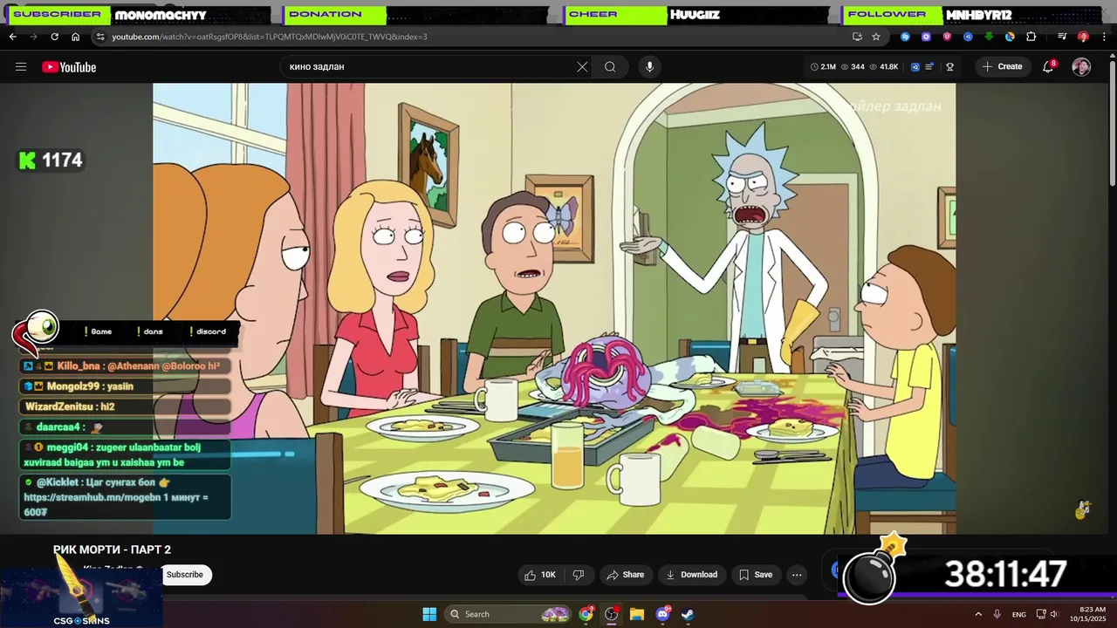Open the more actions three-dot menu
Viewport: 1117px width, 628px height.
tap(797, 575)
